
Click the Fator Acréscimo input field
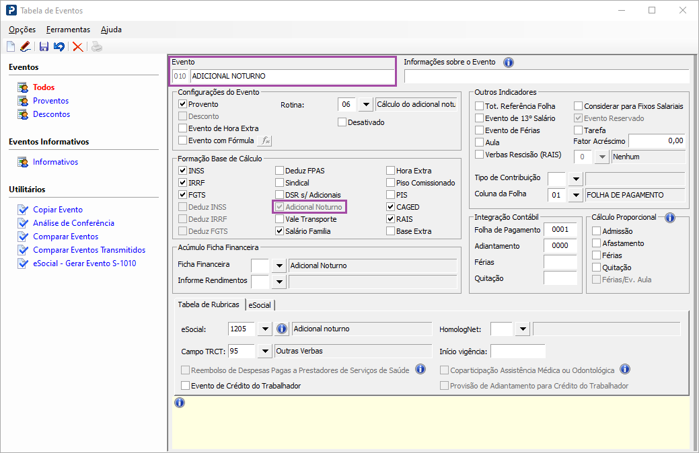(657, 141)
